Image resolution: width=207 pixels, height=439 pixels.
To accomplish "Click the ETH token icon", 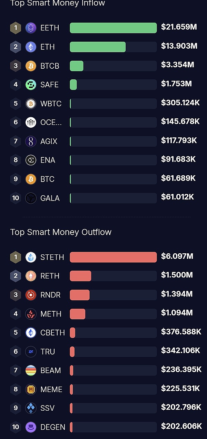I will point(31,47).
